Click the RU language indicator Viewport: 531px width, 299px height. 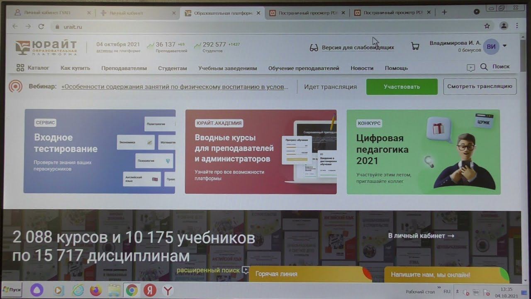(x=447, y=292)
